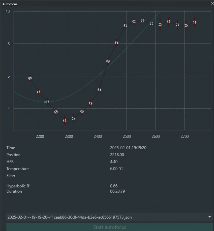Click the data point near position 2405

coord(99,90)
